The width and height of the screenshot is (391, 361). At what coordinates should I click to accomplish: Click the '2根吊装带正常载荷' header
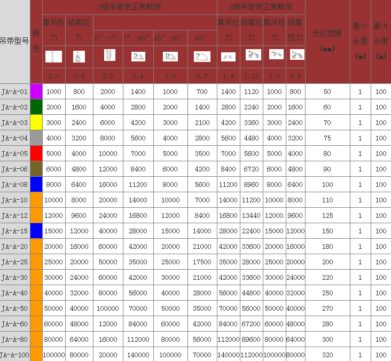pyautogui.click(x=261, y=7)
